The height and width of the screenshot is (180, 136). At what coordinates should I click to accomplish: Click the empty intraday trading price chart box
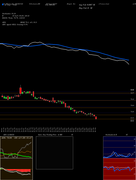[54, 153]
